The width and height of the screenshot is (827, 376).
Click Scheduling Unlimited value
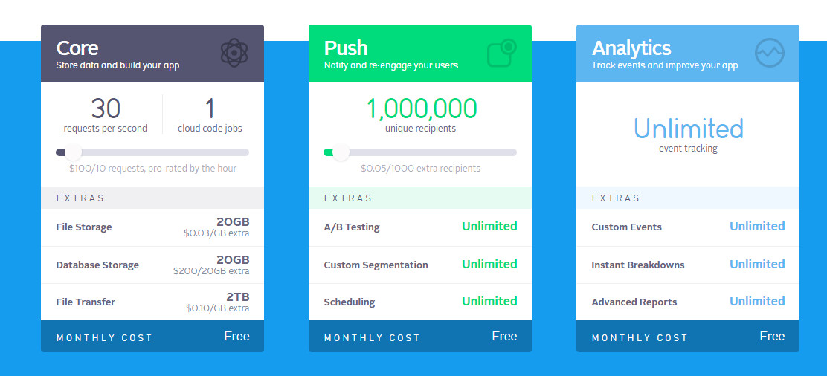(x=489, y=301)
